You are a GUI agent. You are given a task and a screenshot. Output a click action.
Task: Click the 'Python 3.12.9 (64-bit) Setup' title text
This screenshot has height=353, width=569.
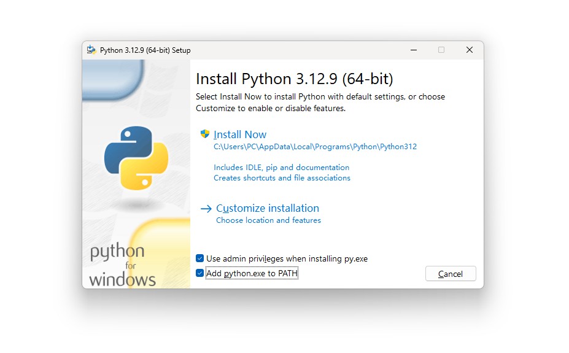145,50
